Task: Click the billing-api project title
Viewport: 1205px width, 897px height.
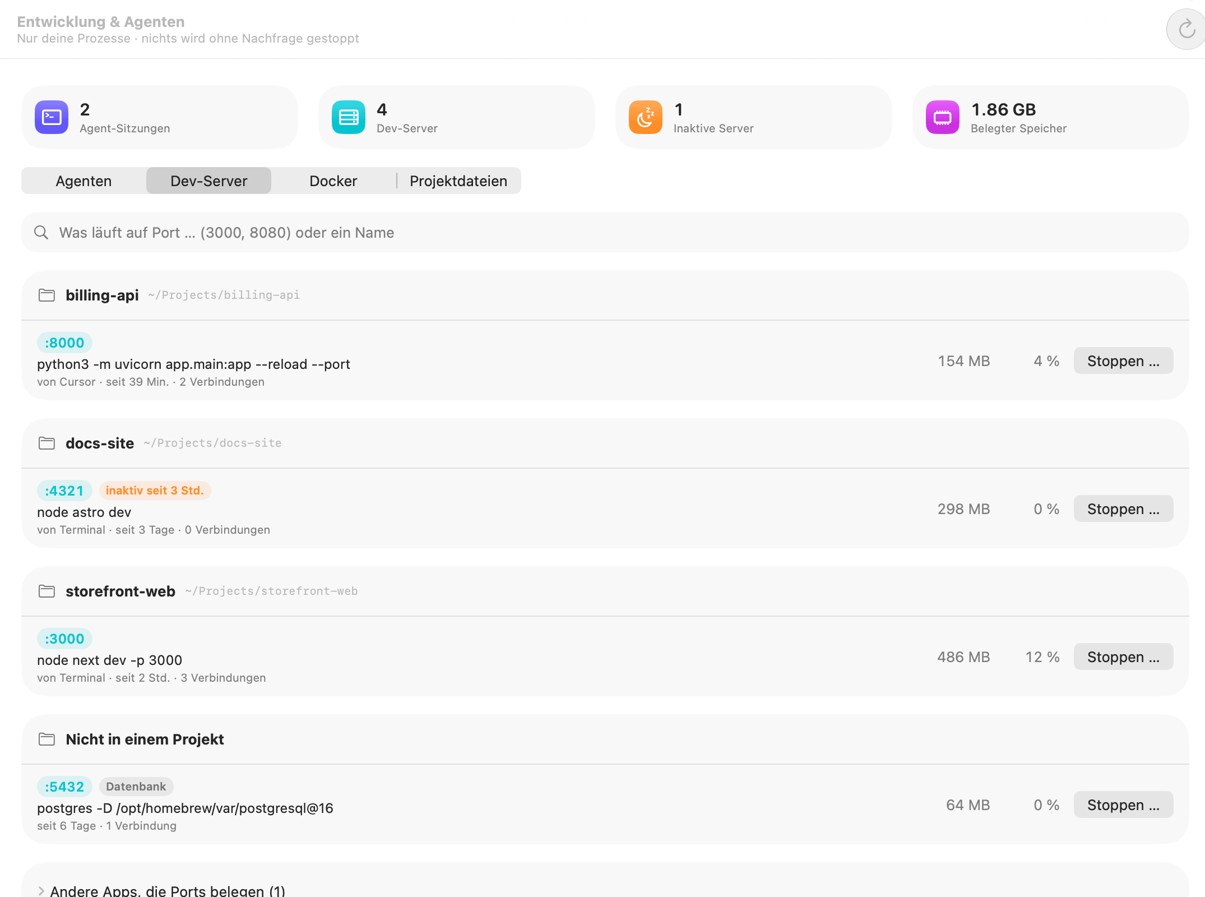Action: (x=102, y=295)
